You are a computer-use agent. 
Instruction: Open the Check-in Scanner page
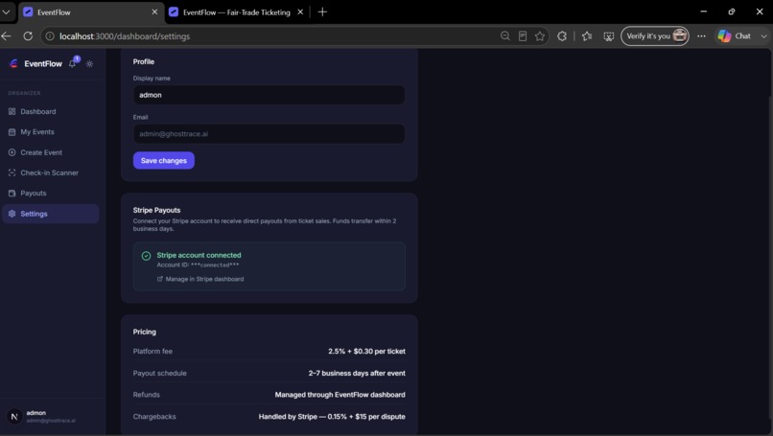(50, 172)
